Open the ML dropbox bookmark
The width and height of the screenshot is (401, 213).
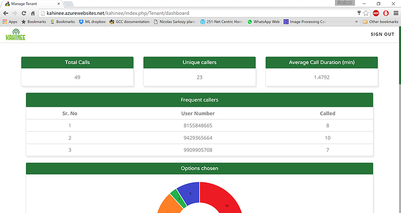pyautogui.click(x=92, y=22)
